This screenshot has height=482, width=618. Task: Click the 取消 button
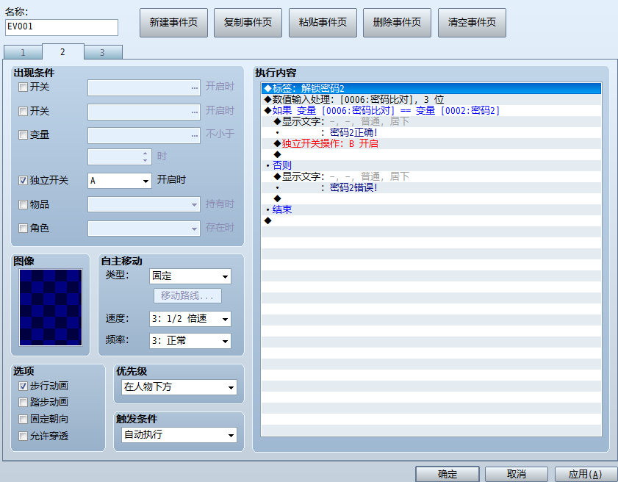pyautogui.click(x=517, y=474)
